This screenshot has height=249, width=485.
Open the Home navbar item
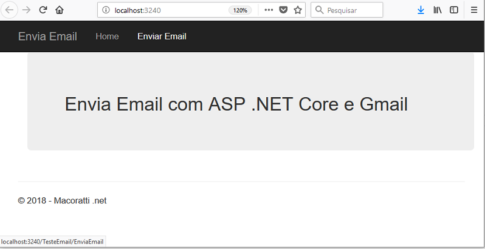[x=107, y=36]
